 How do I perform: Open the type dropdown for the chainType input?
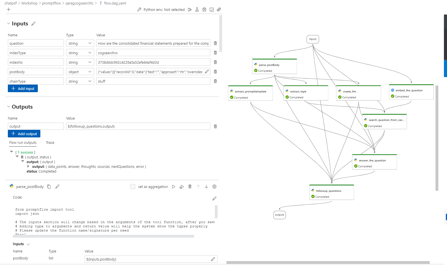point(80,81)
